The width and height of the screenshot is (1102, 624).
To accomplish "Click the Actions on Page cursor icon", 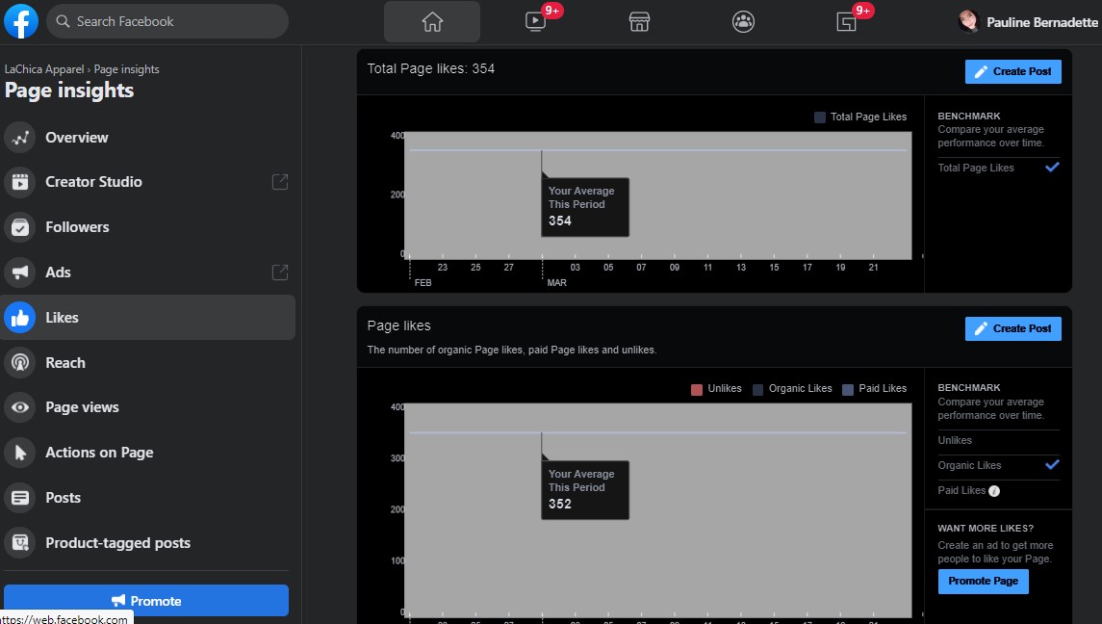I will click(x=19, y=453).
